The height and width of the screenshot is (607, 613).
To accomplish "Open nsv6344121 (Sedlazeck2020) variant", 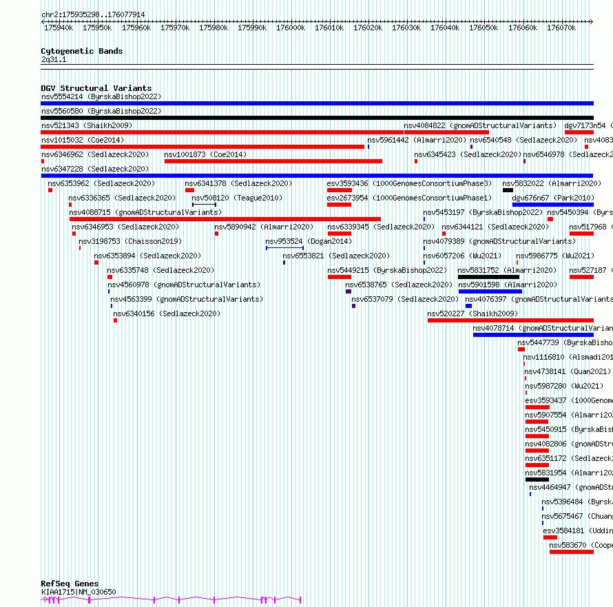I will pos(495,227).
